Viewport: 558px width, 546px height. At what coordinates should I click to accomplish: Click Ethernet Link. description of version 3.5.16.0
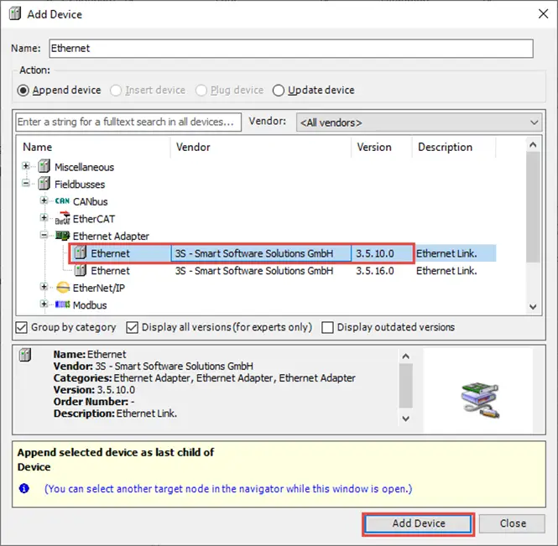(x=446, y=271)
